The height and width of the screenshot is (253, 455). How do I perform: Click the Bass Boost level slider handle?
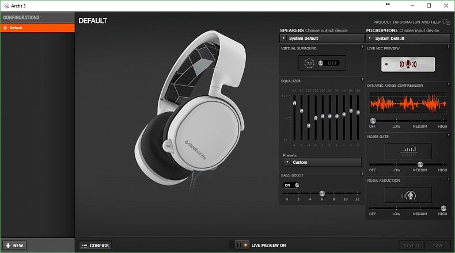[x=322, y=193]
